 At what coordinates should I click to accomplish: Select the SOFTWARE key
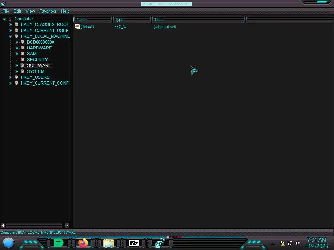pos(39,65)
